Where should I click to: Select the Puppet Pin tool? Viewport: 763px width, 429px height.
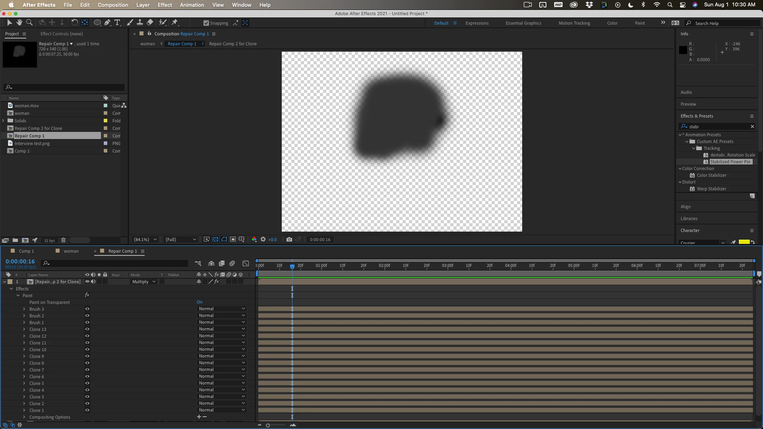click(x=175, y=23)
